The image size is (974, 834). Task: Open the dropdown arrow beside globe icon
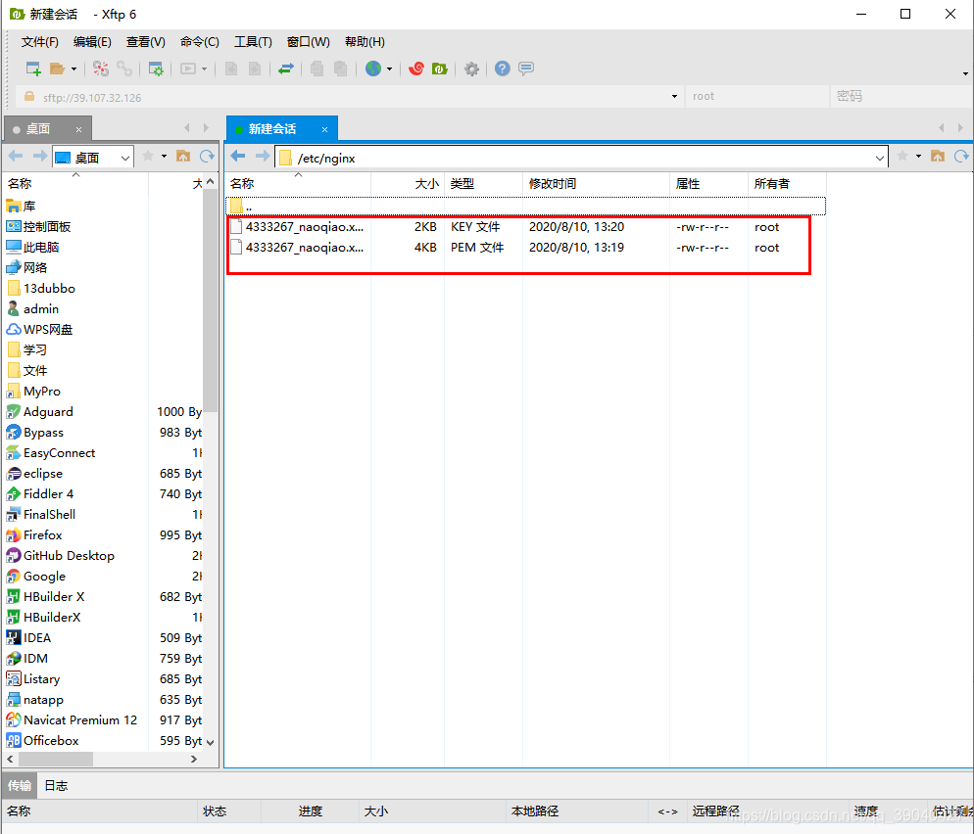tap(389, 69)
